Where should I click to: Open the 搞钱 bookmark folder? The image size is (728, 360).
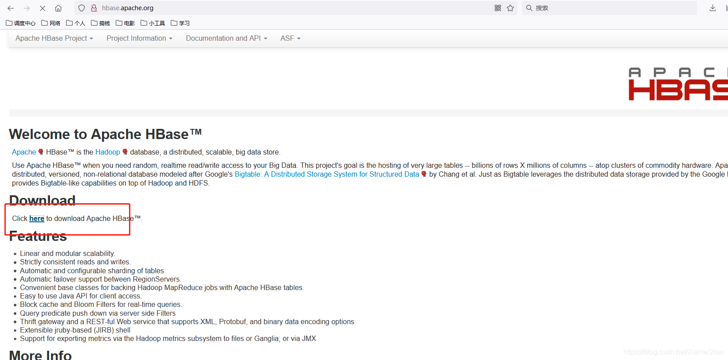click(x=100, y=23)
